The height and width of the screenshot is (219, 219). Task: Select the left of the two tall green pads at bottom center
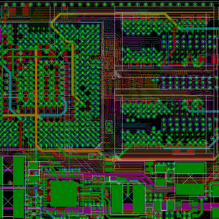click(117, 199)
